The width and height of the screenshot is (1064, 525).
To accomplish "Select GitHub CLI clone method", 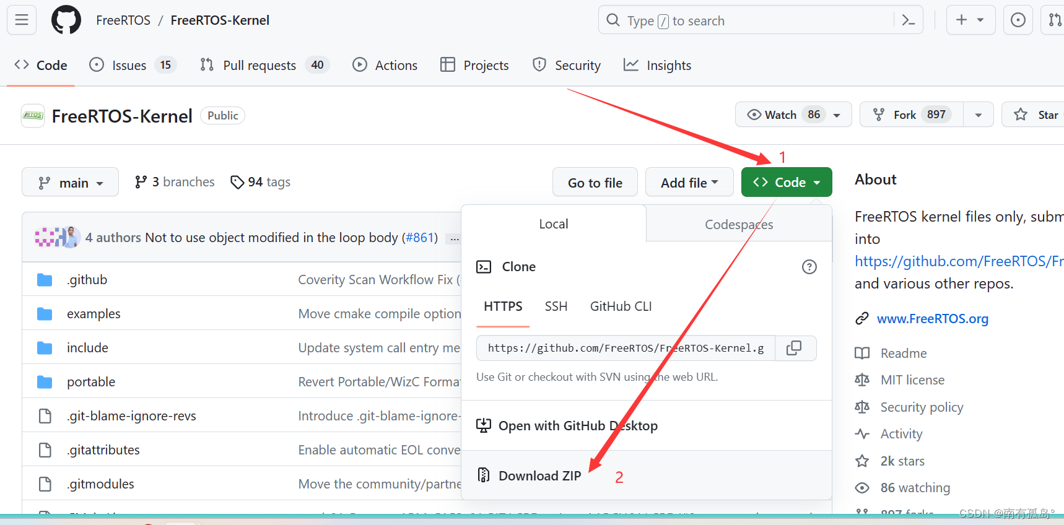I will pyautogui.click(x=621, y=306).
